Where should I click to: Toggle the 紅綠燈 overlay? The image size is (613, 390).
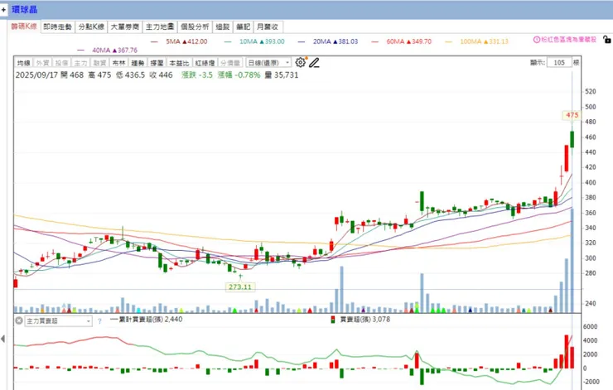point(205,63)
